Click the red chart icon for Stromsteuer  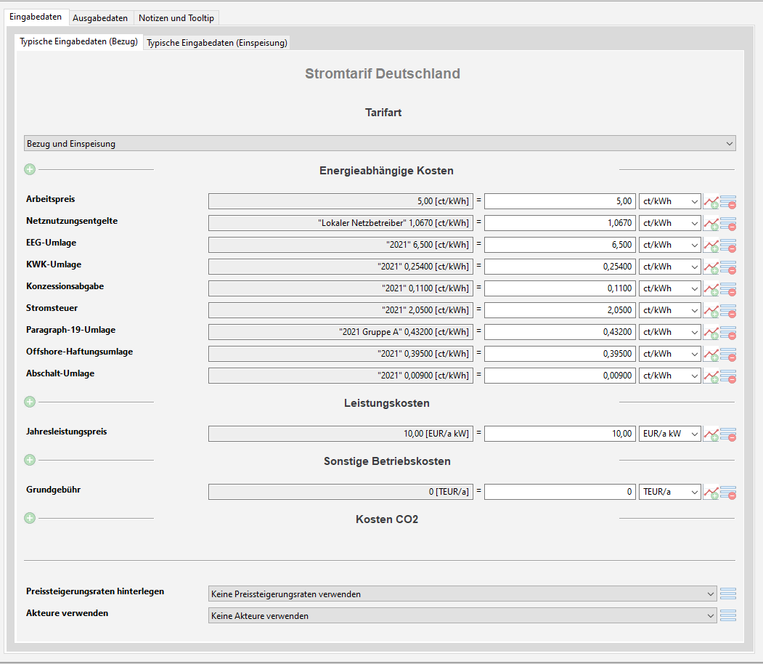pos(711,311)
